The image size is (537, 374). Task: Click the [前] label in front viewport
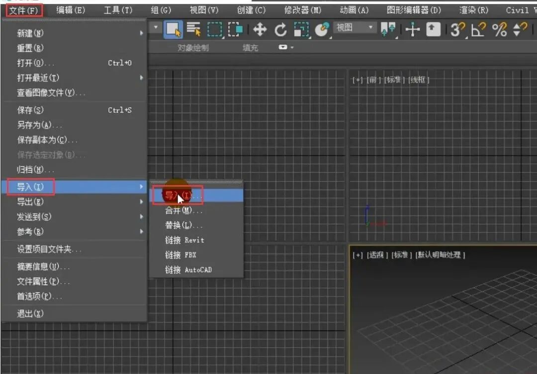click(373, 80)
